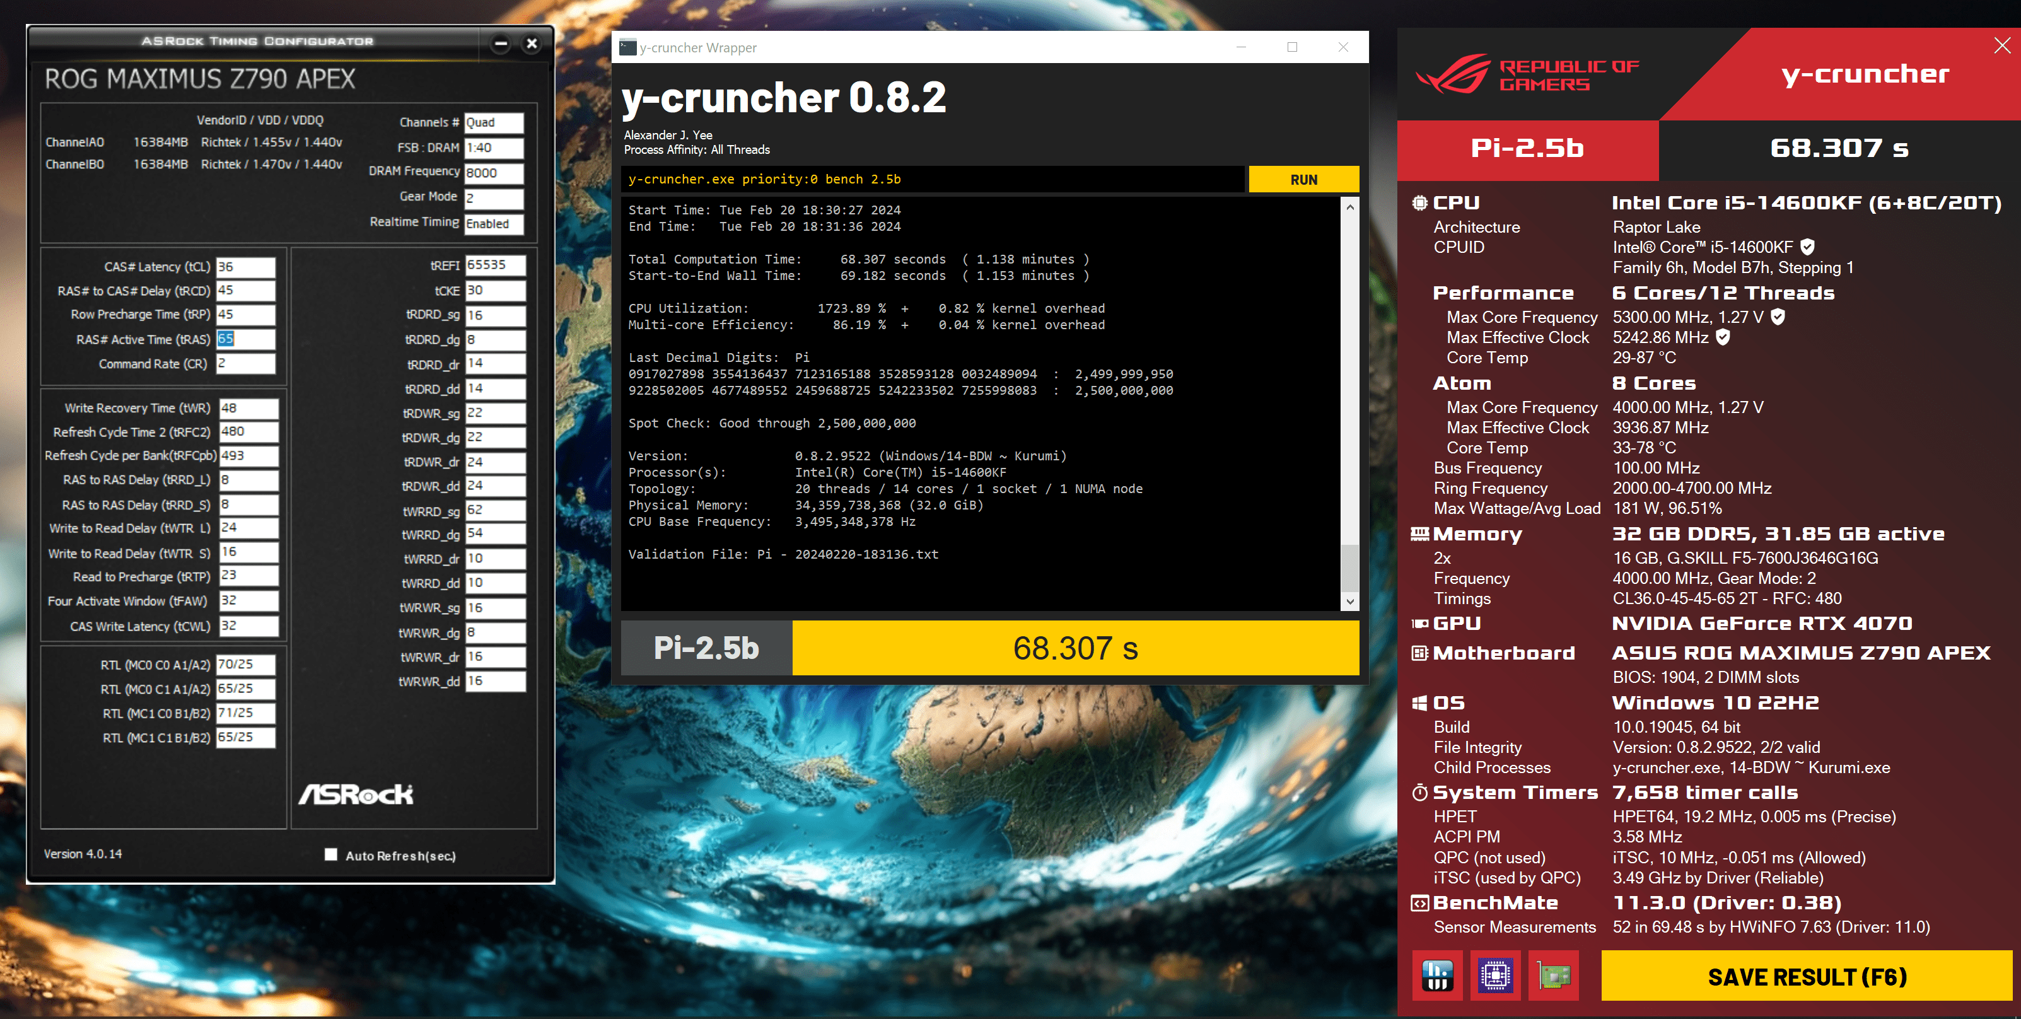Select the Pi-2.5b red tab
Screen dimensions: 2021x1019
[x=1527, y=148]
